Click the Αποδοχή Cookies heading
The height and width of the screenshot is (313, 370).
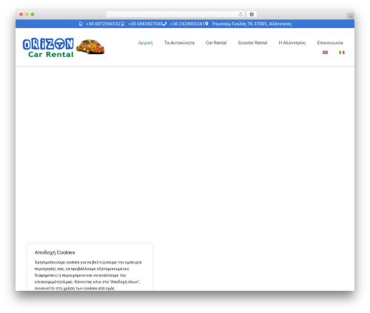[55, 252]
